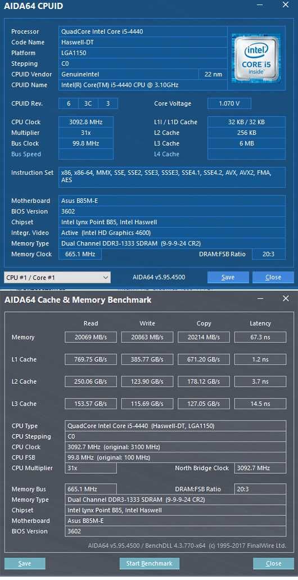
Task: Select the Processor value QuadCore Intel Core i5-4440
Action: (143, 32)
